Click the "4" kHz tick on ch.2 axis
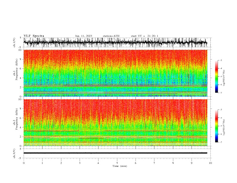The height and width of the screenshot is (183, 237). tap(21, 127)
